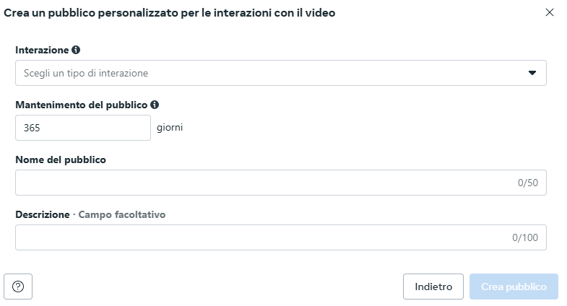
Task: Click the 'Mantenimento del pubblico' label
Action: 81,105
